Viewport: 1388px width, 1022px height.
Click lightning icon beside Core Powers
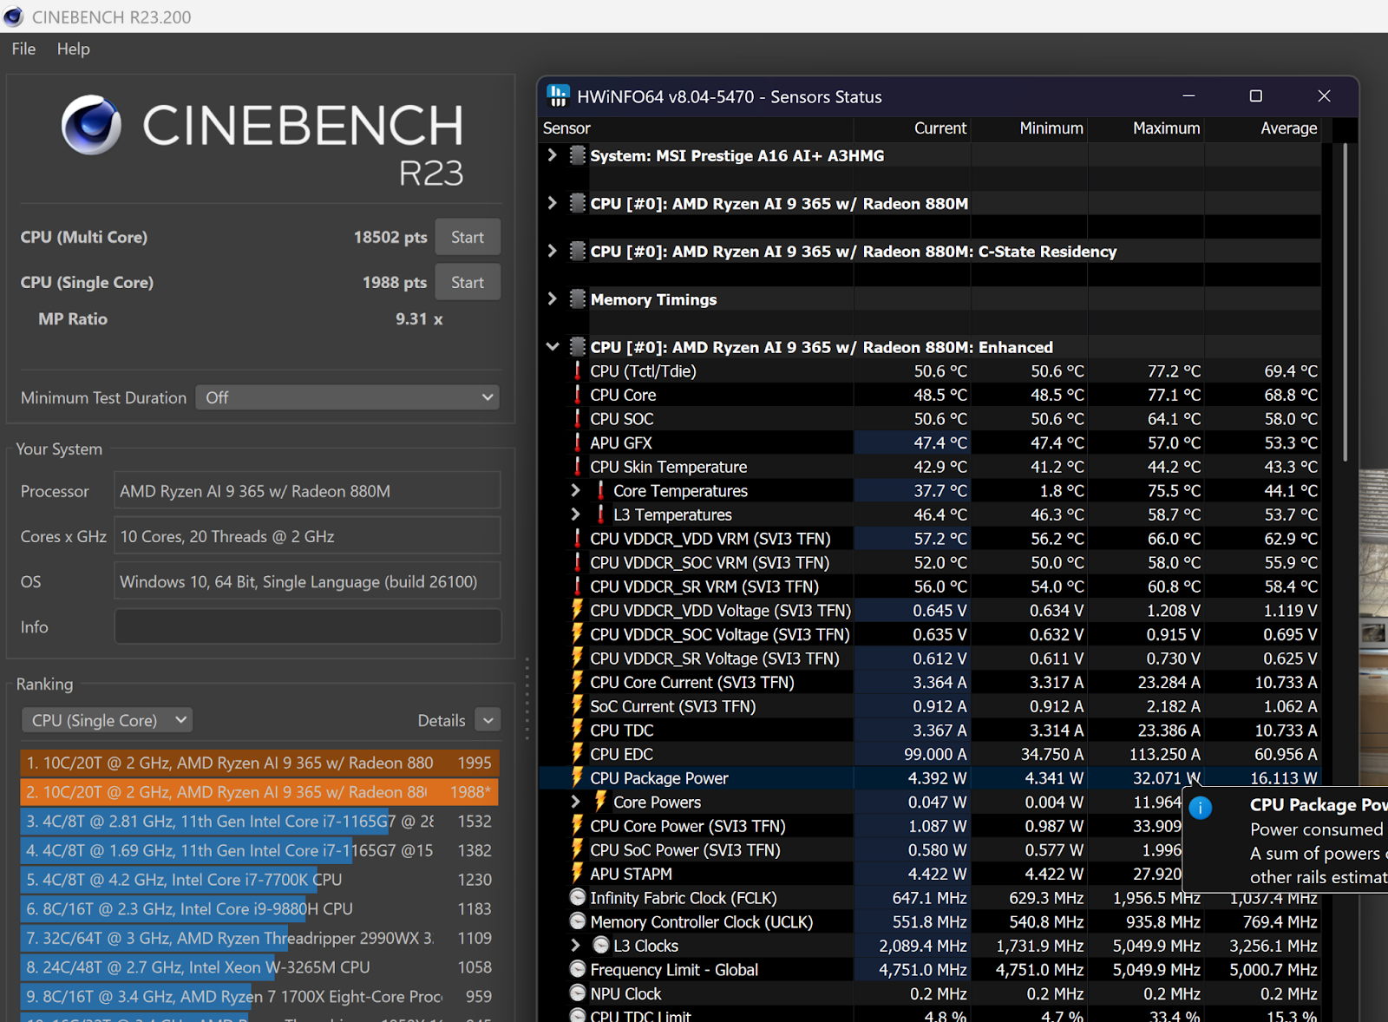600,802
